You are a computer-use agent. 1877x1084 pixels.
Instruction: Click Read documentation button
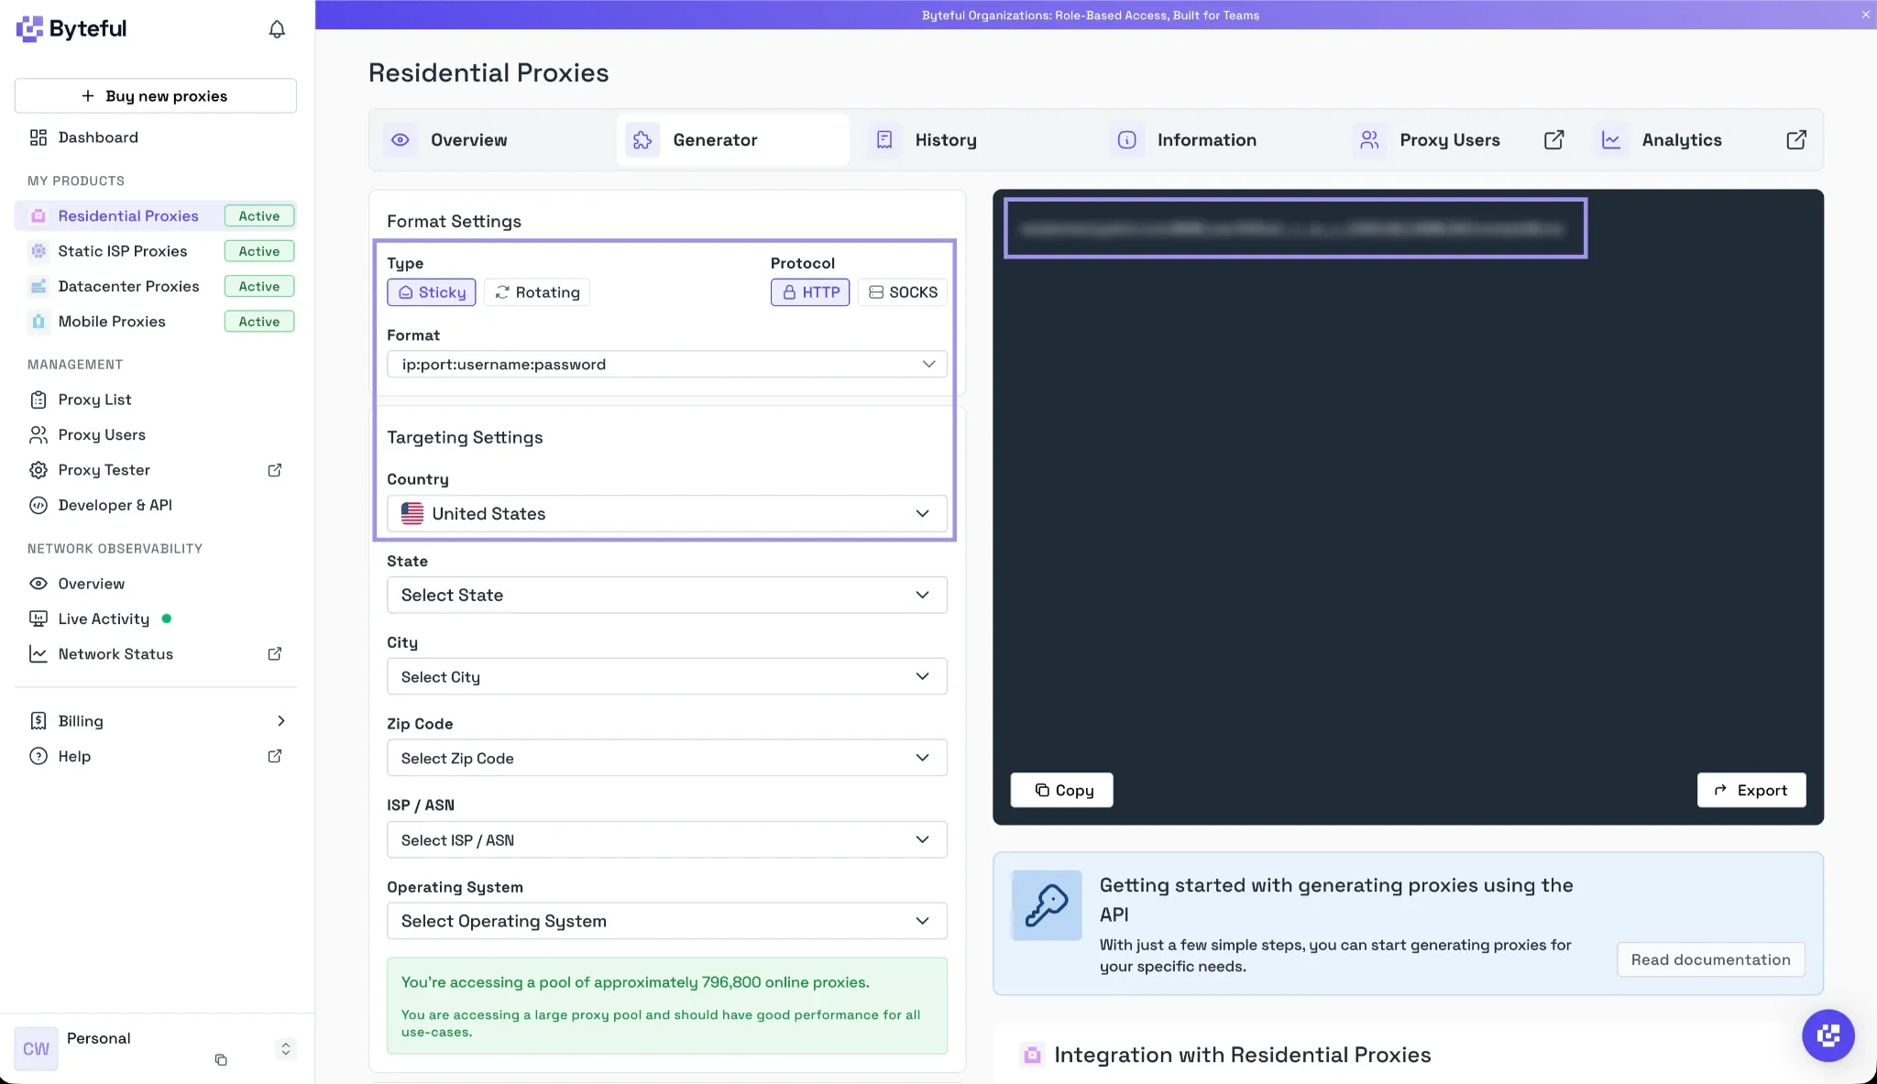point(1710,960)
